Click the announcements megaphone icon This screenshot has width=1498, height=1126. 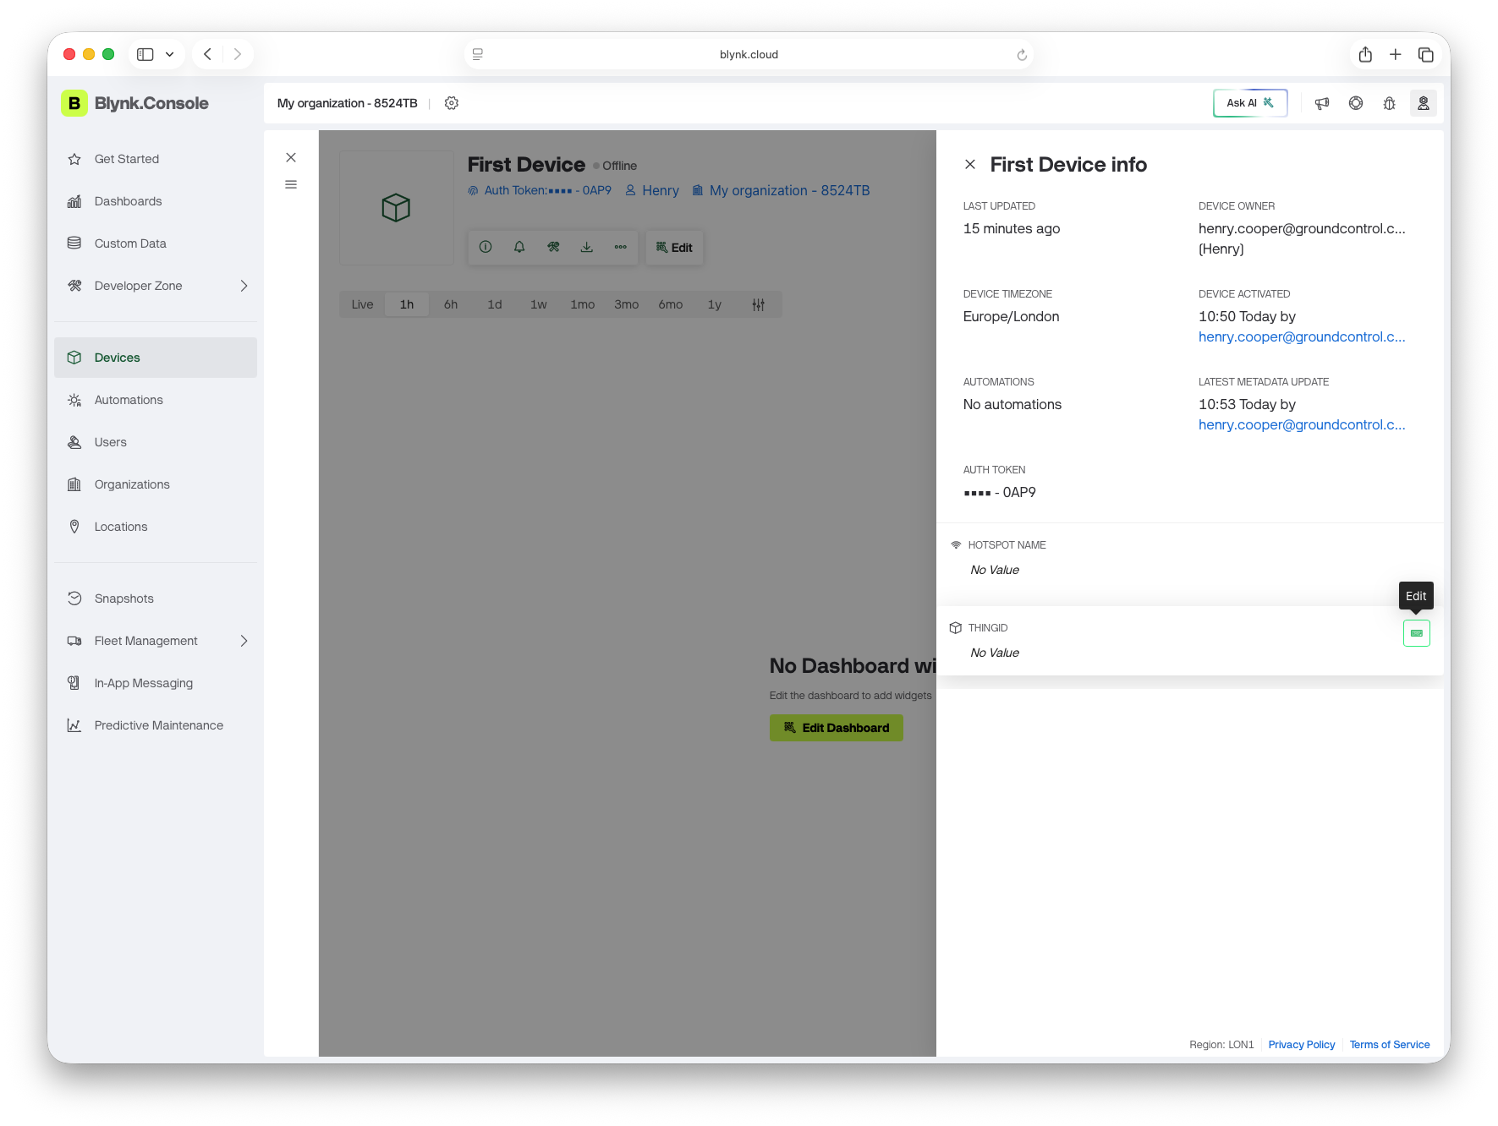click(x=1322, y=103)
